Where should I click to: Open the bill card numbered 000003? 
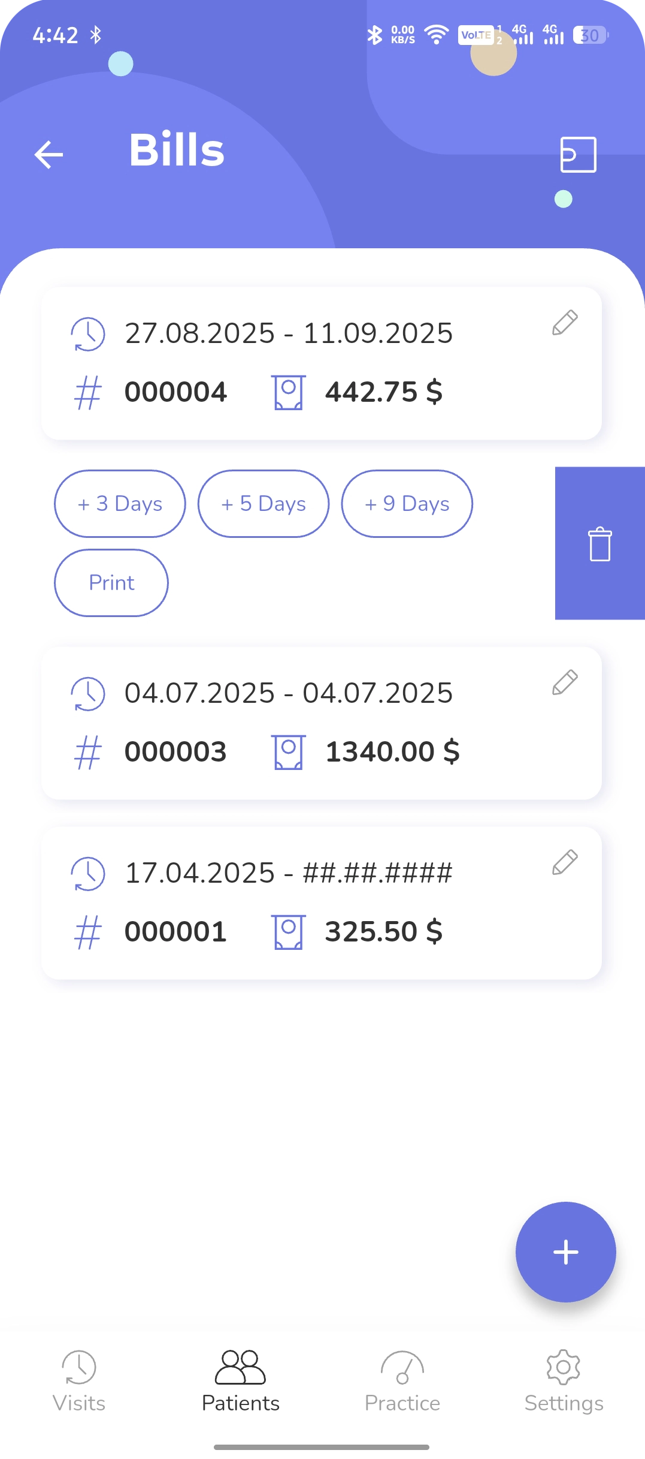321,723
